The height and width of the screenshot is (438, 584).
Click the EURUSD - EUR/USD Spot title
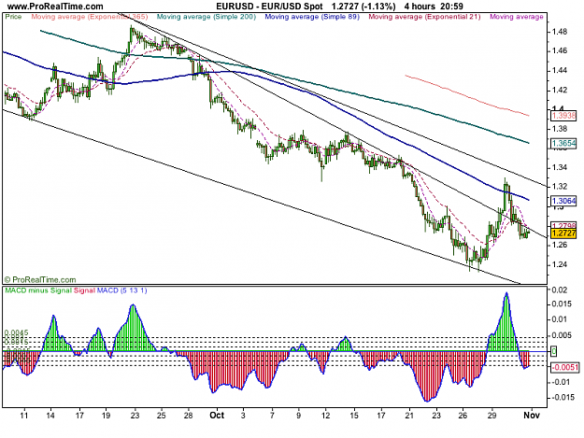tap(269, 7)
